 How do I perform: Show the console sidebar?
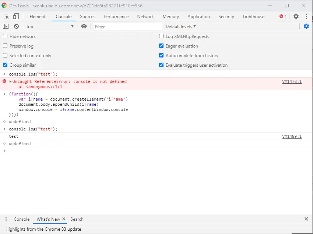[6, 26]
